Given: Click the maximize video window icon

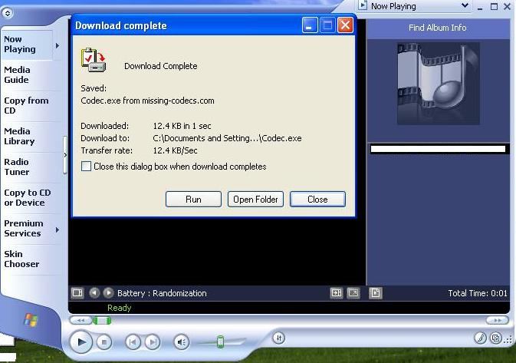Looking at the screenshot, I should (x=337, y=293).
